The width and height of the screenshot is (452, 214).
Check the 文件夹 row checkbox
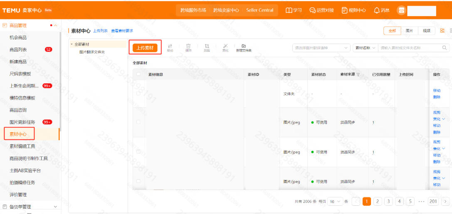tap(138, 93)
